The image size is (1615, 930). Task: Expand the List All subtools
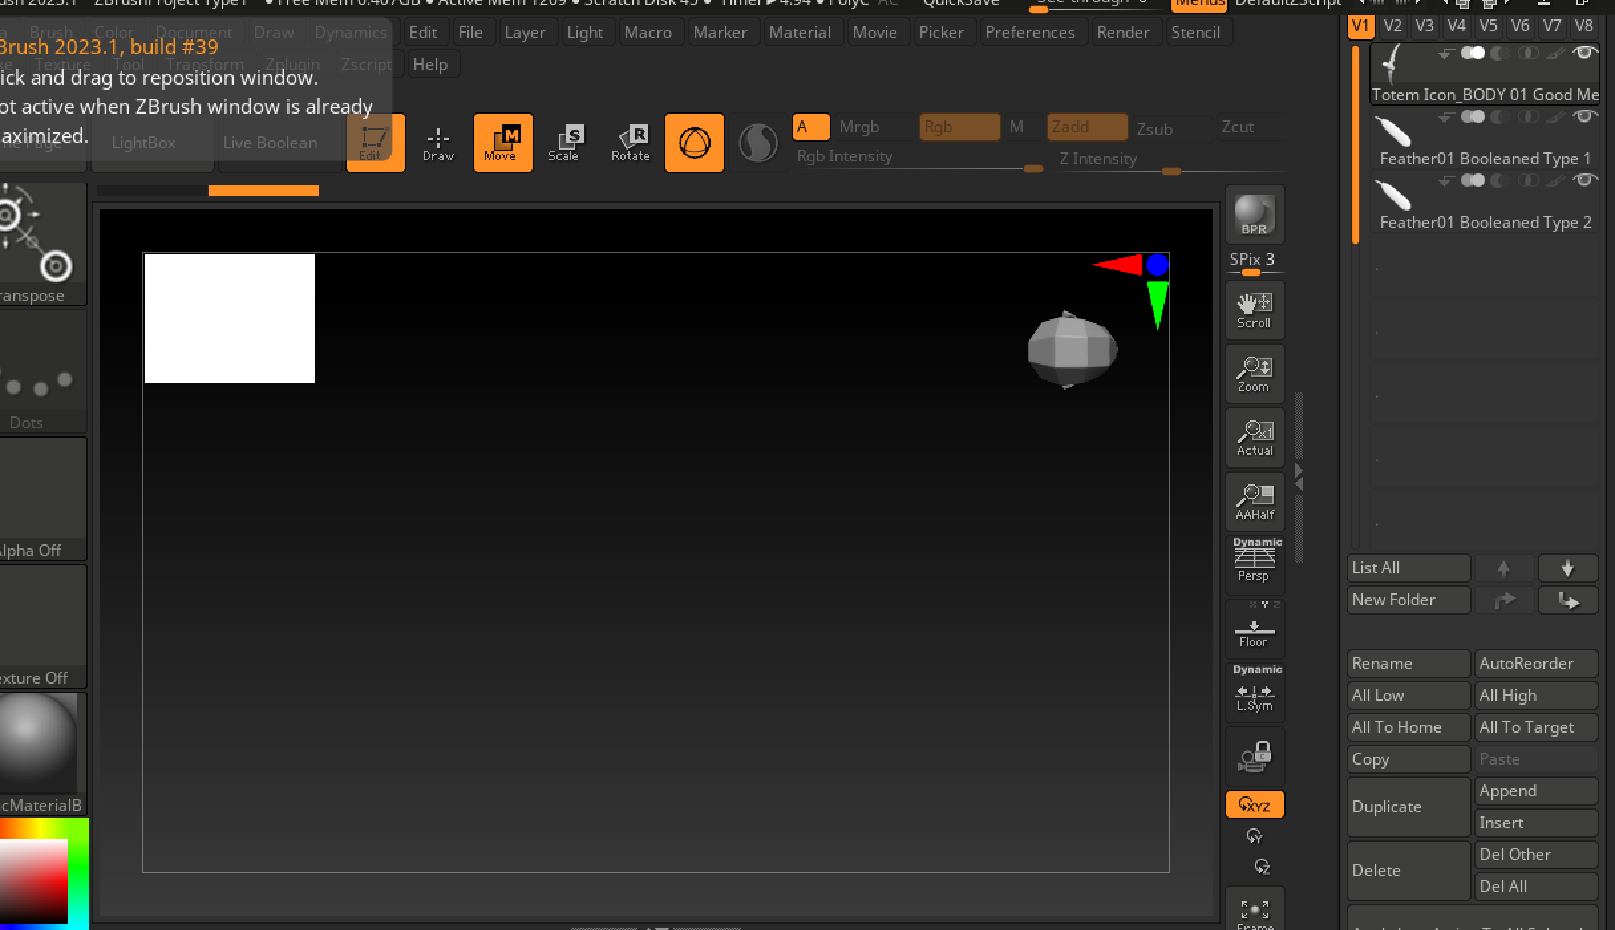pyautogui.click(x=1408, y=568)
